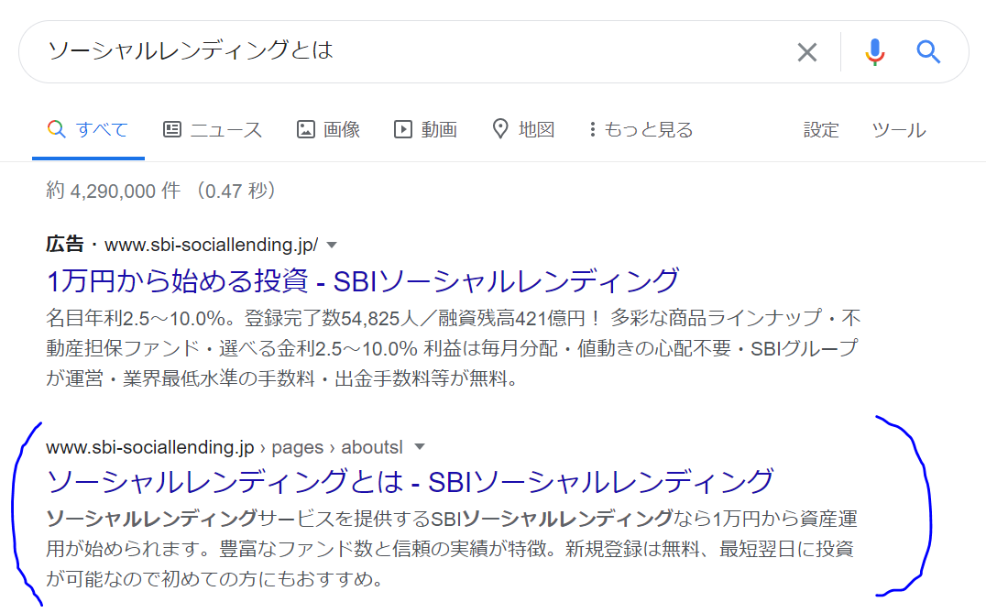The image size is (986, 613).
Task: Click result snippet line 用が始められます
Action: 450,549
